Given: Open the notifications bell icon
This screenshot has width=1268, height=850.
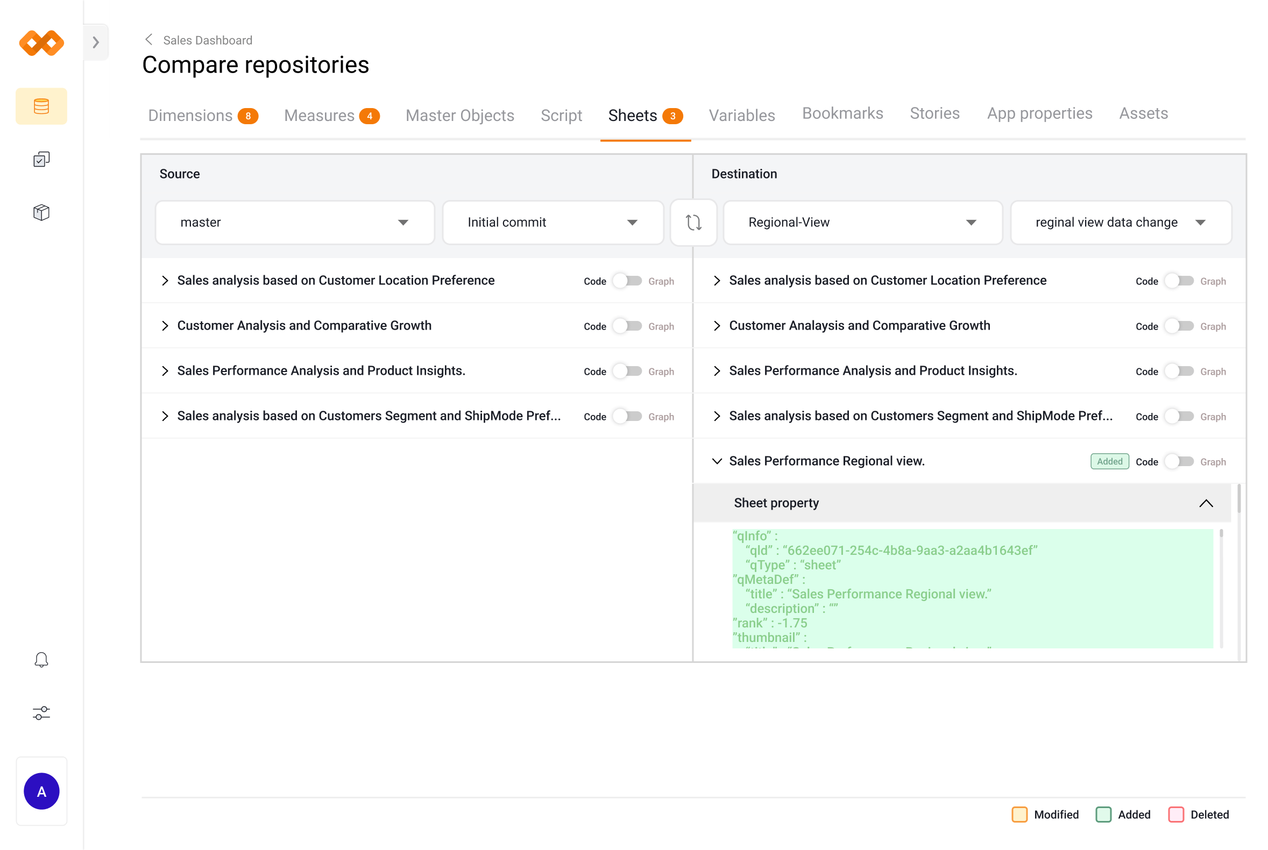Looking at the screenshot, I should (41, 660).
